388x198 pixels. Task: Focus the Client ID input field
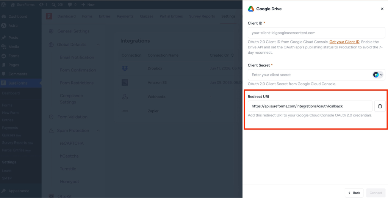[x=316, y=32]
